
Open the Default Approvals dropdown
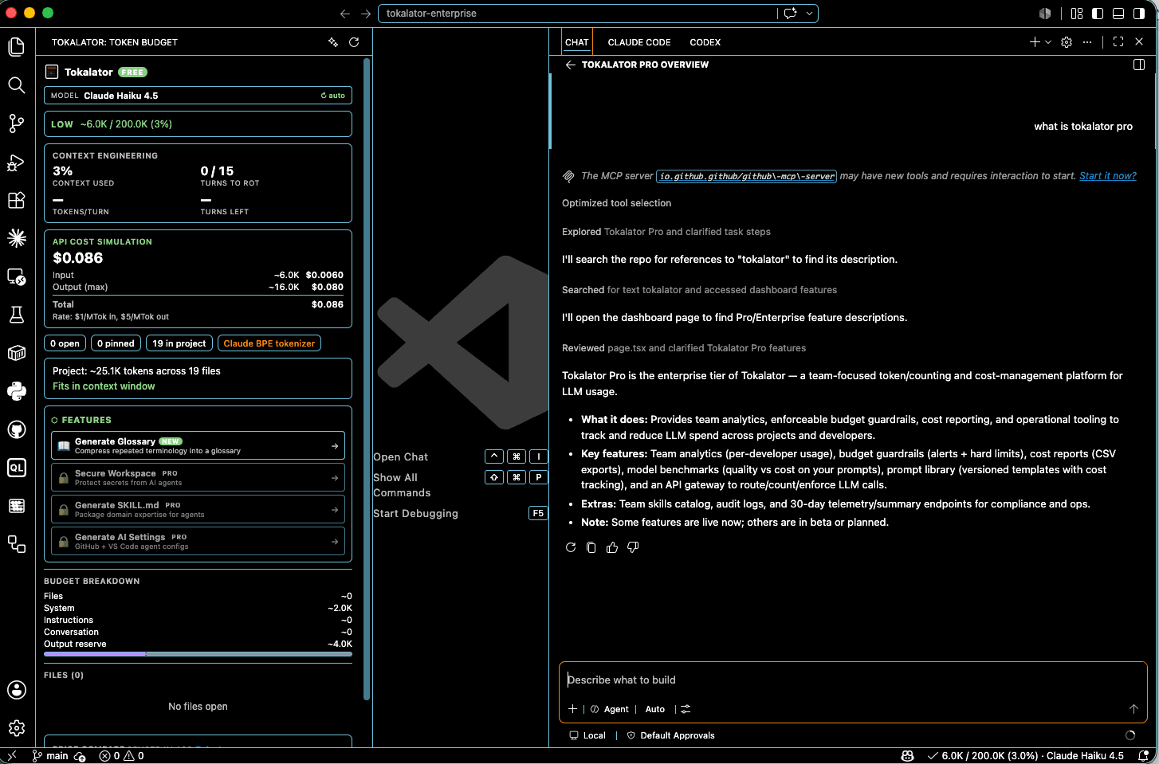point(671,735)
